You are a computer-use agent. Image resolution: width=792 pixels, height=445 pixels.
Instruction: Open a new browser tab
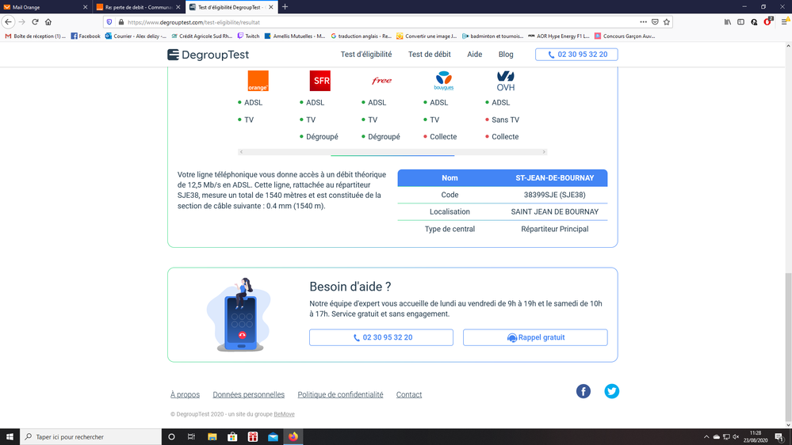pyautogui.click(x=285, y=7)
